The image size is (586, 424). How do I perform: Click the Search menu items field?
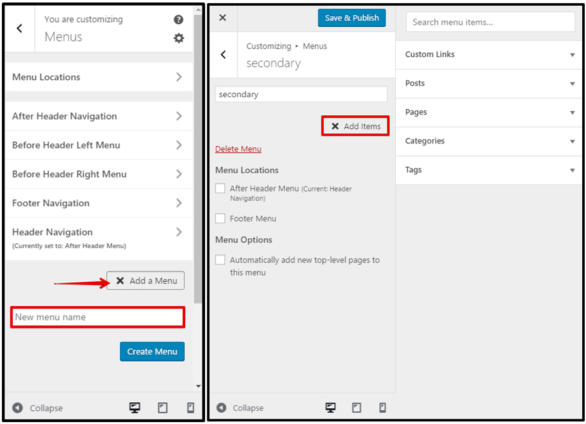(491, 22)
